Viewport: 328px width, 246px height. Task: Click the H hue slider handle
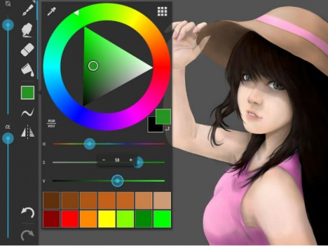pyautogui.click(x=90, y=144)
